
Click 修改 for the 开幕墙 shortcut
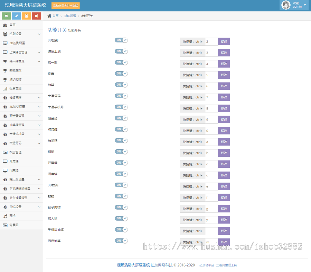click(224, 164)
